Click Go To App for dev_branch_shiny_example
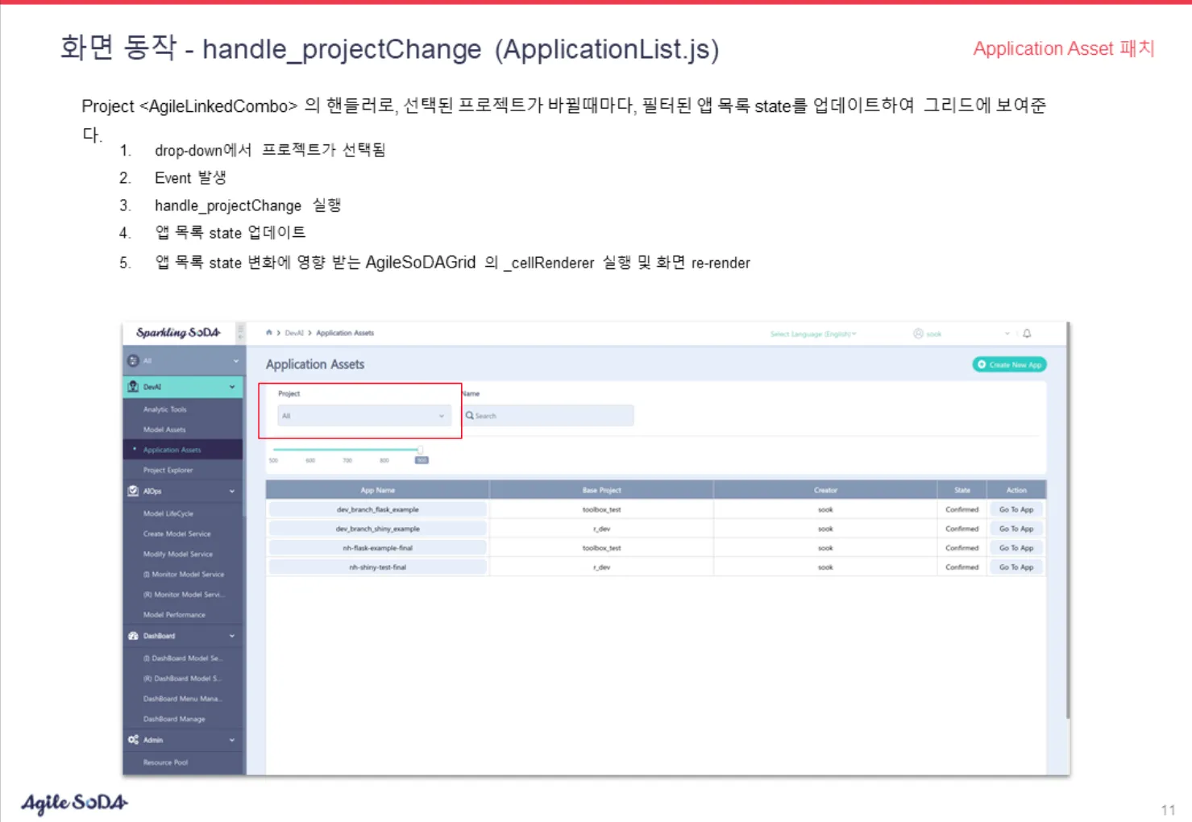Viewport: 1192px width, 822px height. (1016, 529)
